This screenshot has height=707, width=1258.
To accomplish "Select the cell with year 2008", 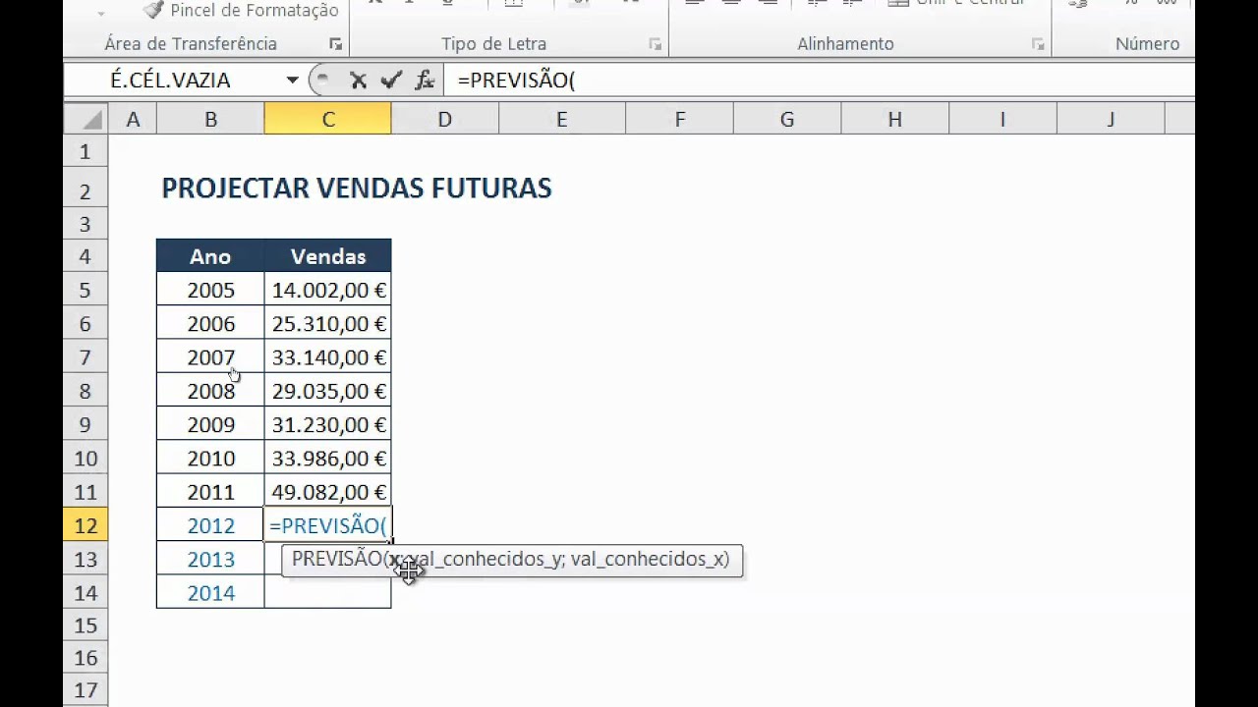I will tap(210, 391).
